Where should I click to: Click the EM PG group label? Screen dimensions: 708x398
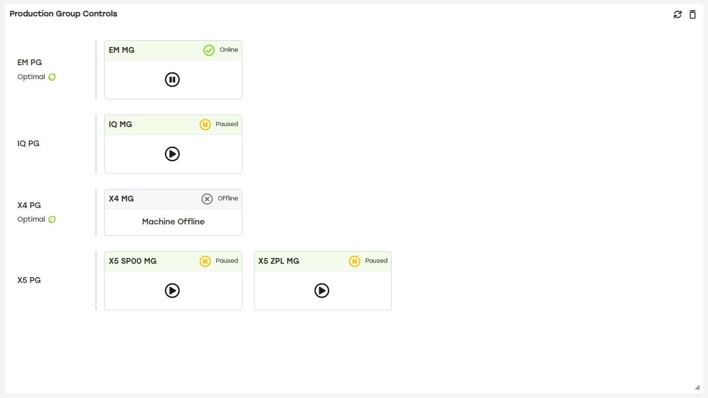pos(29,62)
